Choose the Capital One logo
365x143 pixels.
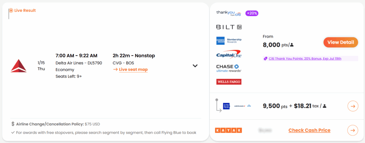tap(229, 55)
